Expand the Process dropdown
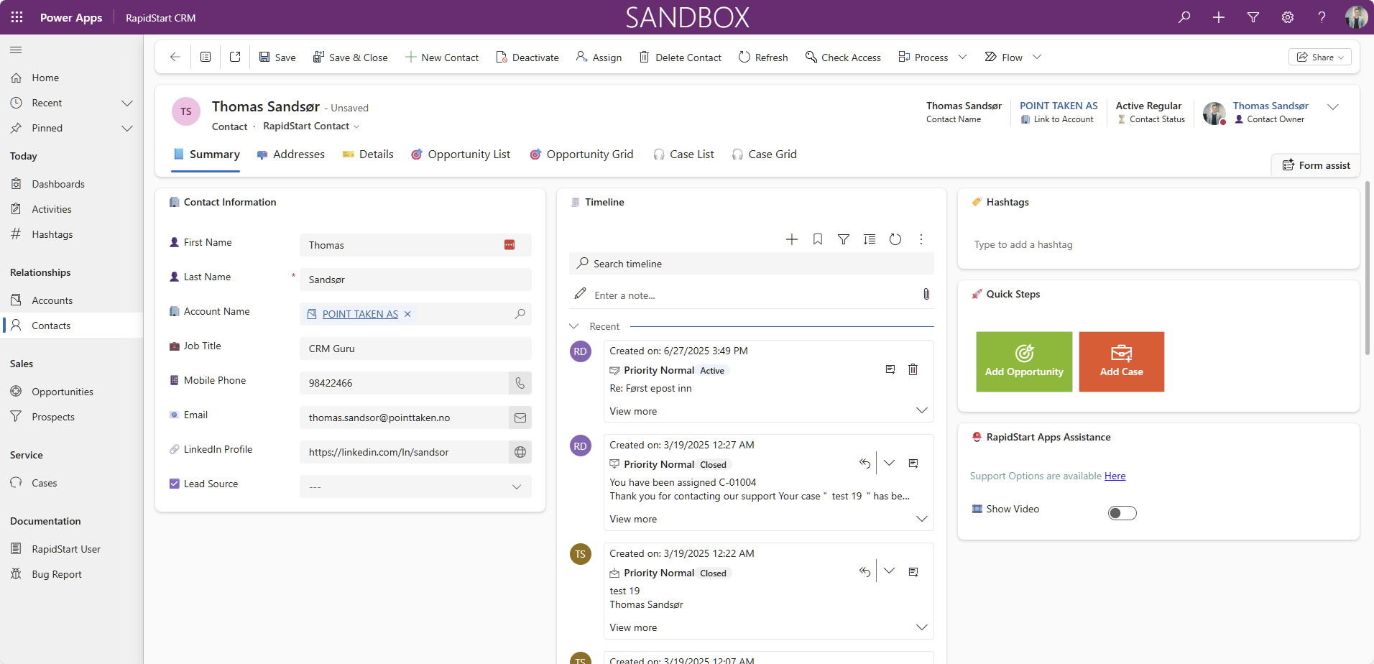Image resolution: width=1374 pixels, height=664 pixels. 962,57
